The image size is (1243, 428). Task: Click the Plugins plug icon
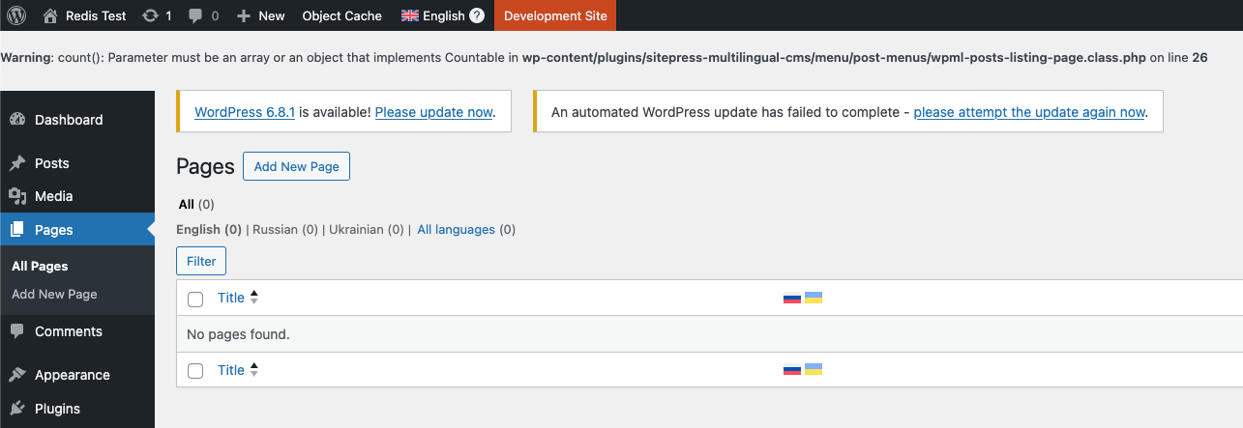point(17,409)
